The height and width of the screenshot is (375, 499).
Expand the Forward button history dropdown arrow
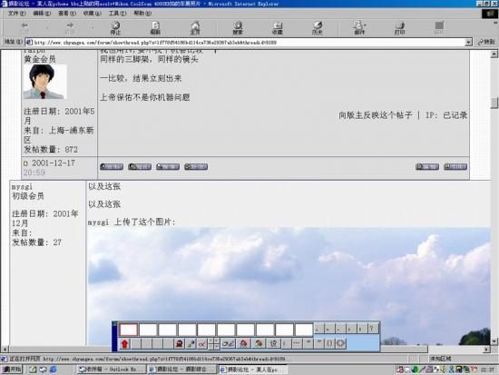93,28
